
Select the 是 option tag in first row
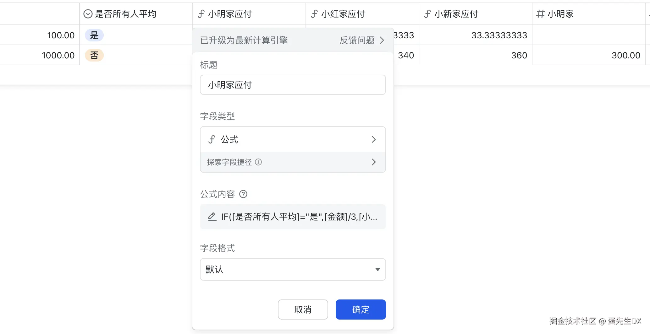(x=94, y=35)
